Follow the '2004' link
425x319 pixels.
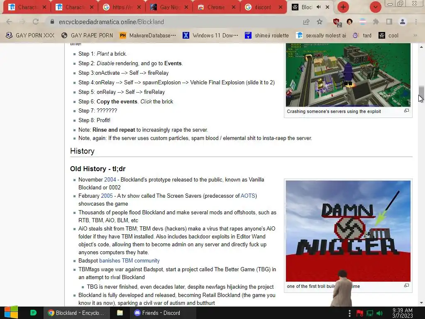pos(110,179)
